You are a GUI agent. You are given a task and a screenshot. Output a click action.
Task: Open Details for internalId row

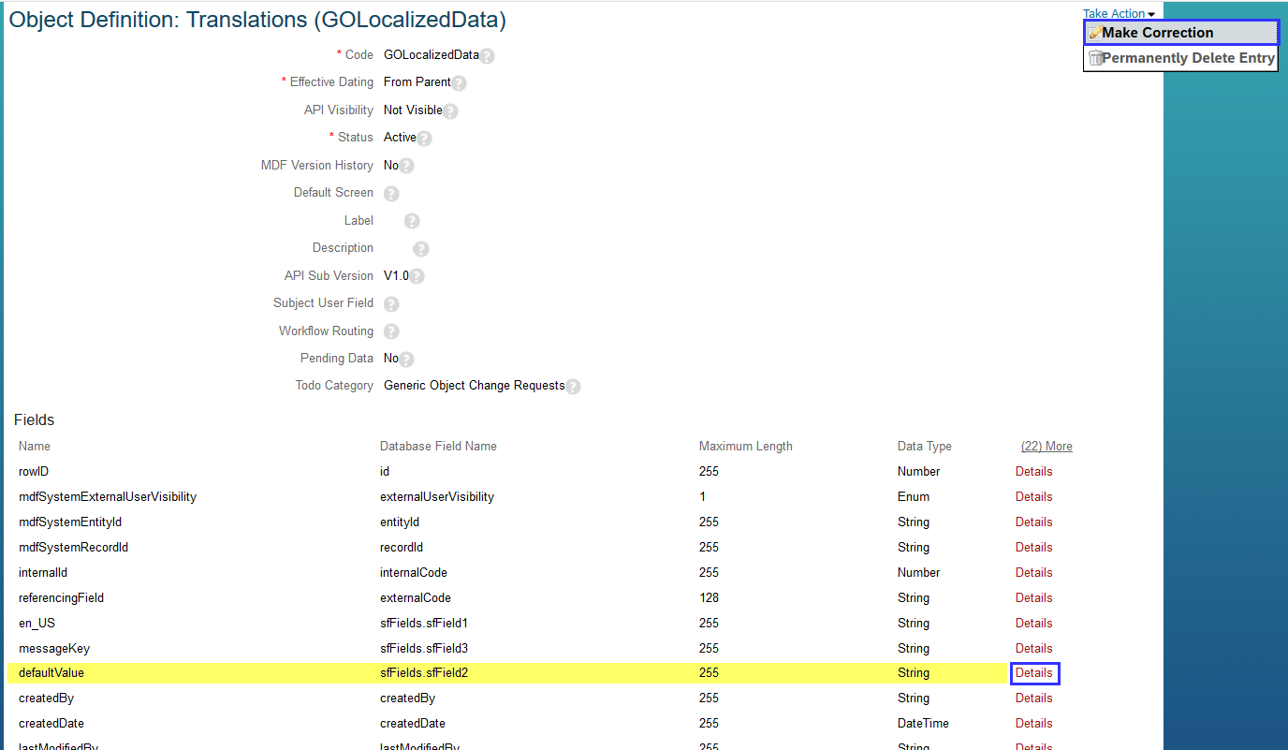(1034, 573)
